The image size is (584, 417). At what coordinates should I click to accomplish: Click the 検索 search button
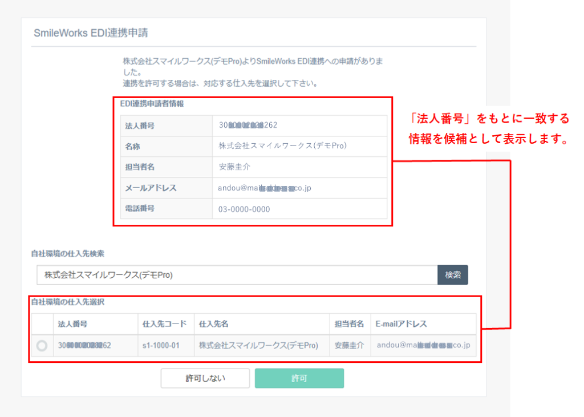point(452,275)
